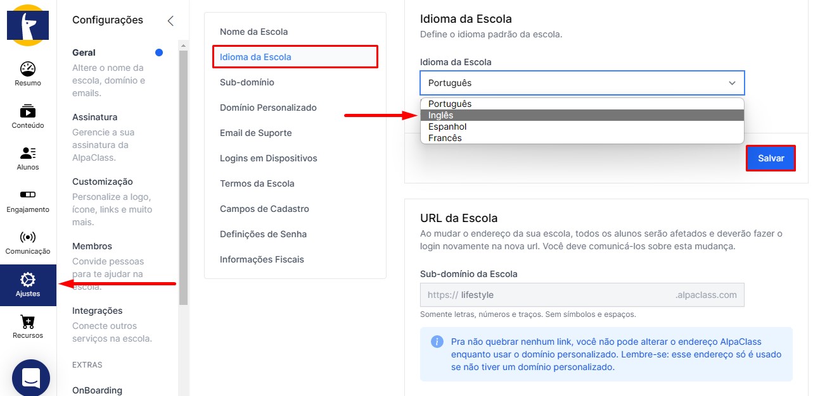Expand the Idioma da Escola dropdown

pyautogui.click(x=582, y=83)
